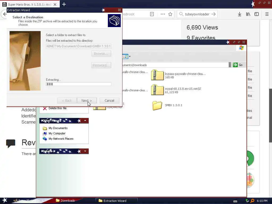The height and width of the screenshot is (204, 272).
Task: Open the bypass-paywalls-chrome zip at 165 KB
Action: click(178, 75)
